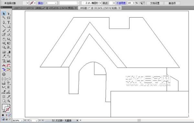Select the Selection (black arrow) tool

pyautogui.click(x=4, y=14)
